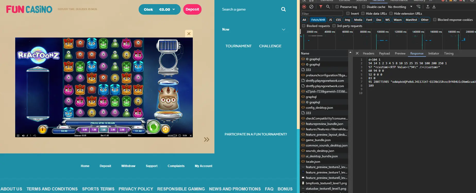
Task: Close game via bottom-bar X icon
Action: point(191,135)
